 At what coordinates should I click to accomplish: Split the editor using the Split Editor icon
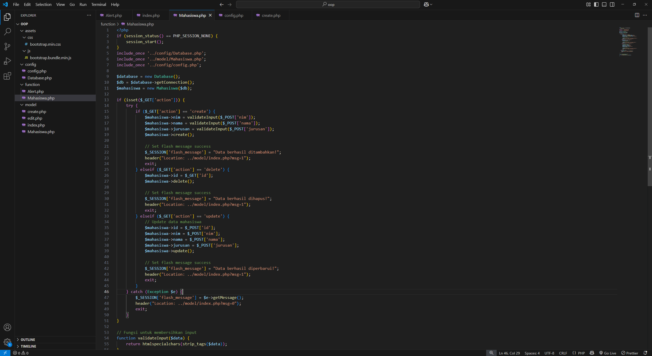pos(637,15)
